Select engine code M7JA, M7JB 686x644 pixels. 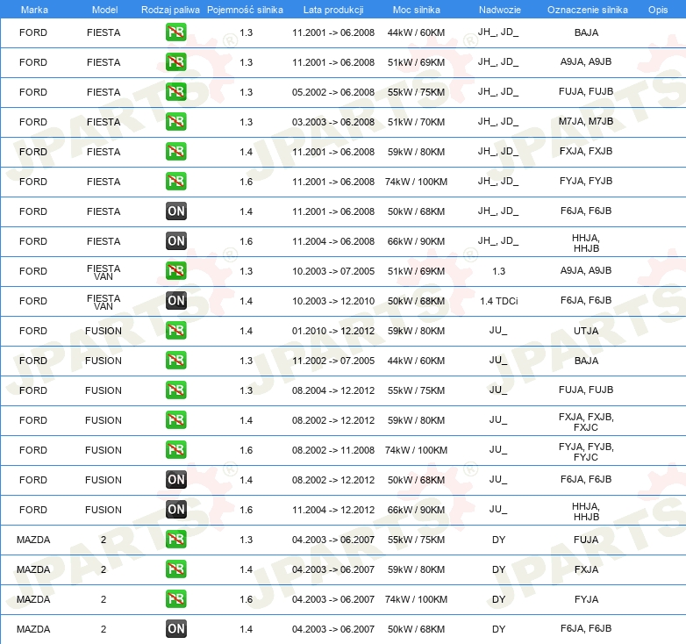tap(586, 121)
